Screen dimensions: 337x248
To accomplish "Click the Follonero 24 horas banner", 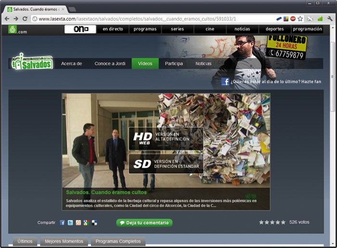I will pos(286,47).
